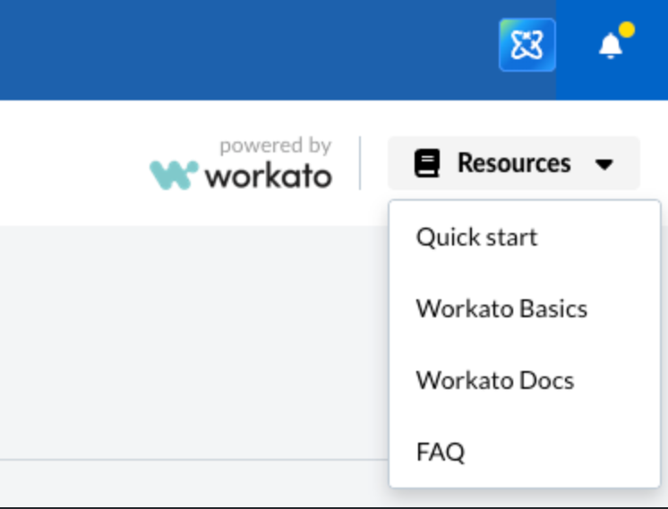Screen dimensions: 668x509
Task: Open the FAQ menu item
Action: coord(441,453)
